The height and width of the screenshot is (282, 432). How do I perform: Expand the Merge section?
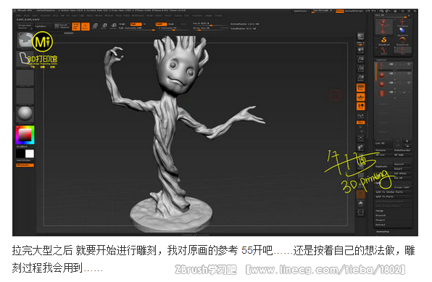pyautogui.click(x=380, y=211)
